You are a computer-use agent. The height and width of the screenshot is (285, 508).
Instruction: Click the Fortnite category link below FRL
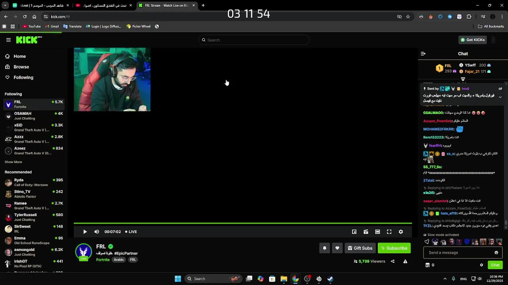103,260
